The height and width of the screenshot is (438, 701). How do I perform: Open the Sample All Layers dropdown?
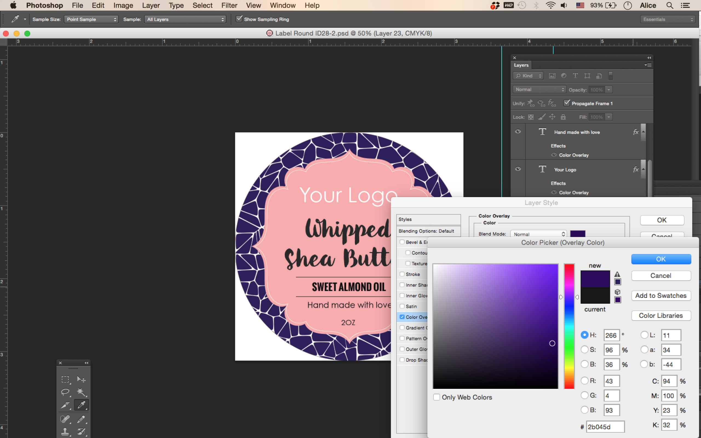(185, 19)
